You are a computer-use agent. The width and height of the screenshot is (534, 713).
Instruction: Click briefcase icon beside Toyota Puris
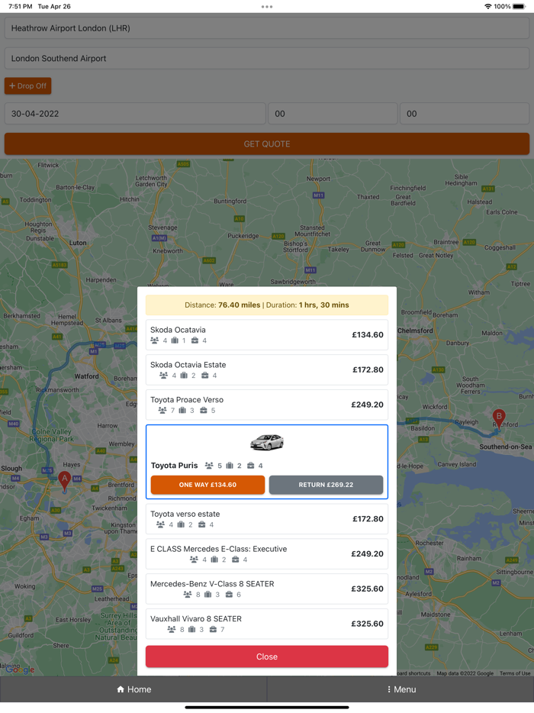[x=250, y=466]
